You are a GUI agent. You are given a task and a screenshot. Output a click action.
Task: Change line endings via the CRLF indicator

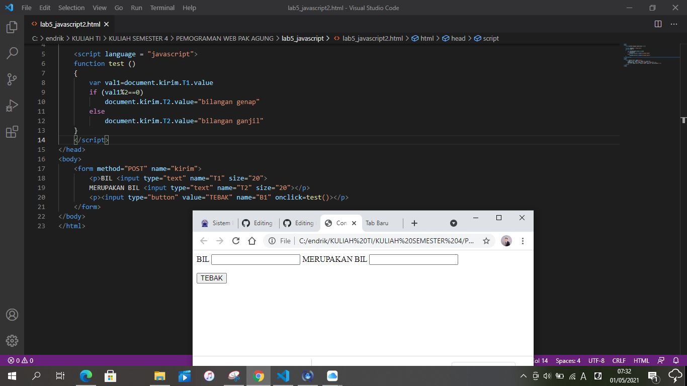[619, 360]
